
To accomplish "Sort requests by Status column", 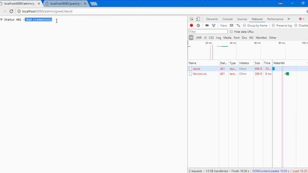I will pyautogui.click(x=224, y=63).
